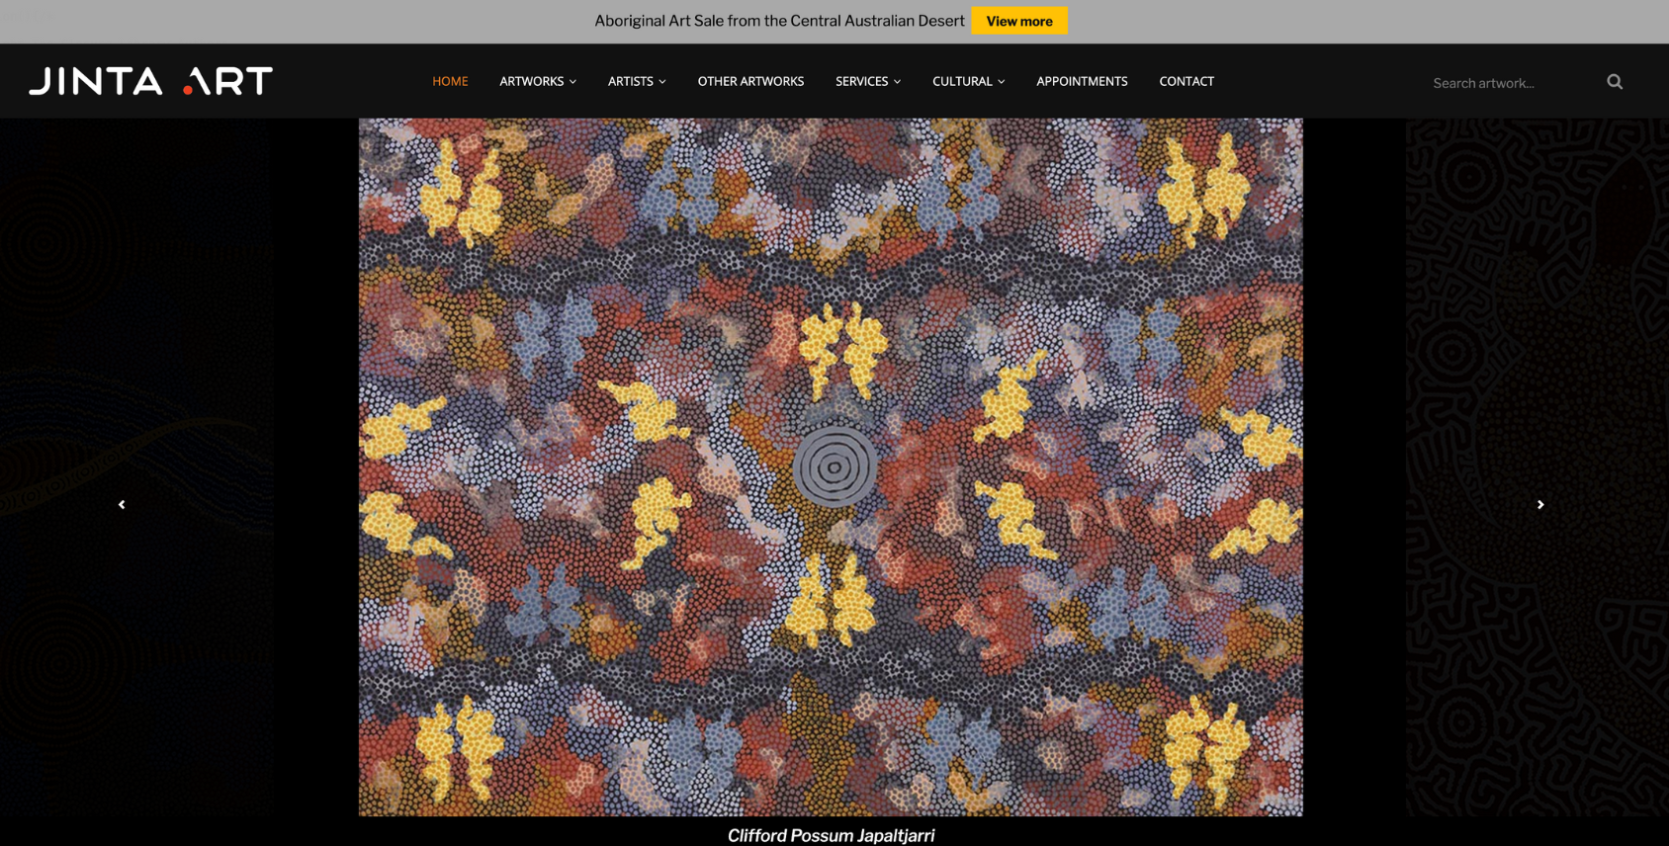The image size is (1669, 846).
Task: Click the Jinta Art logo
Action: 150,81
